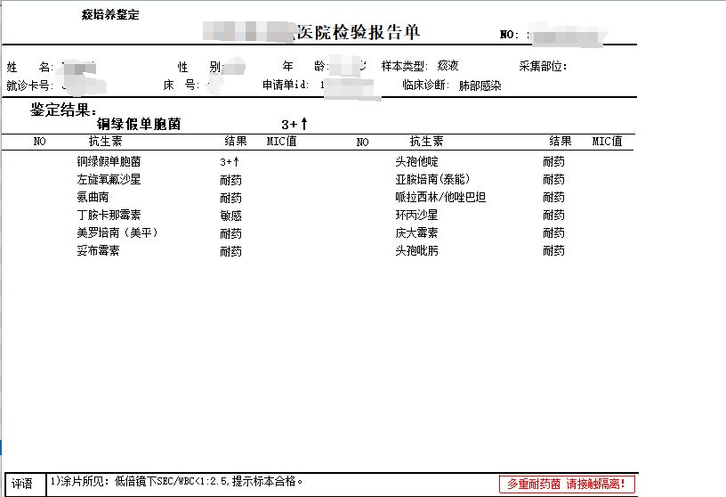726x497 pixels.
Task: Click the 氨曲南 antibiotic entry
Action: (93, 198)
